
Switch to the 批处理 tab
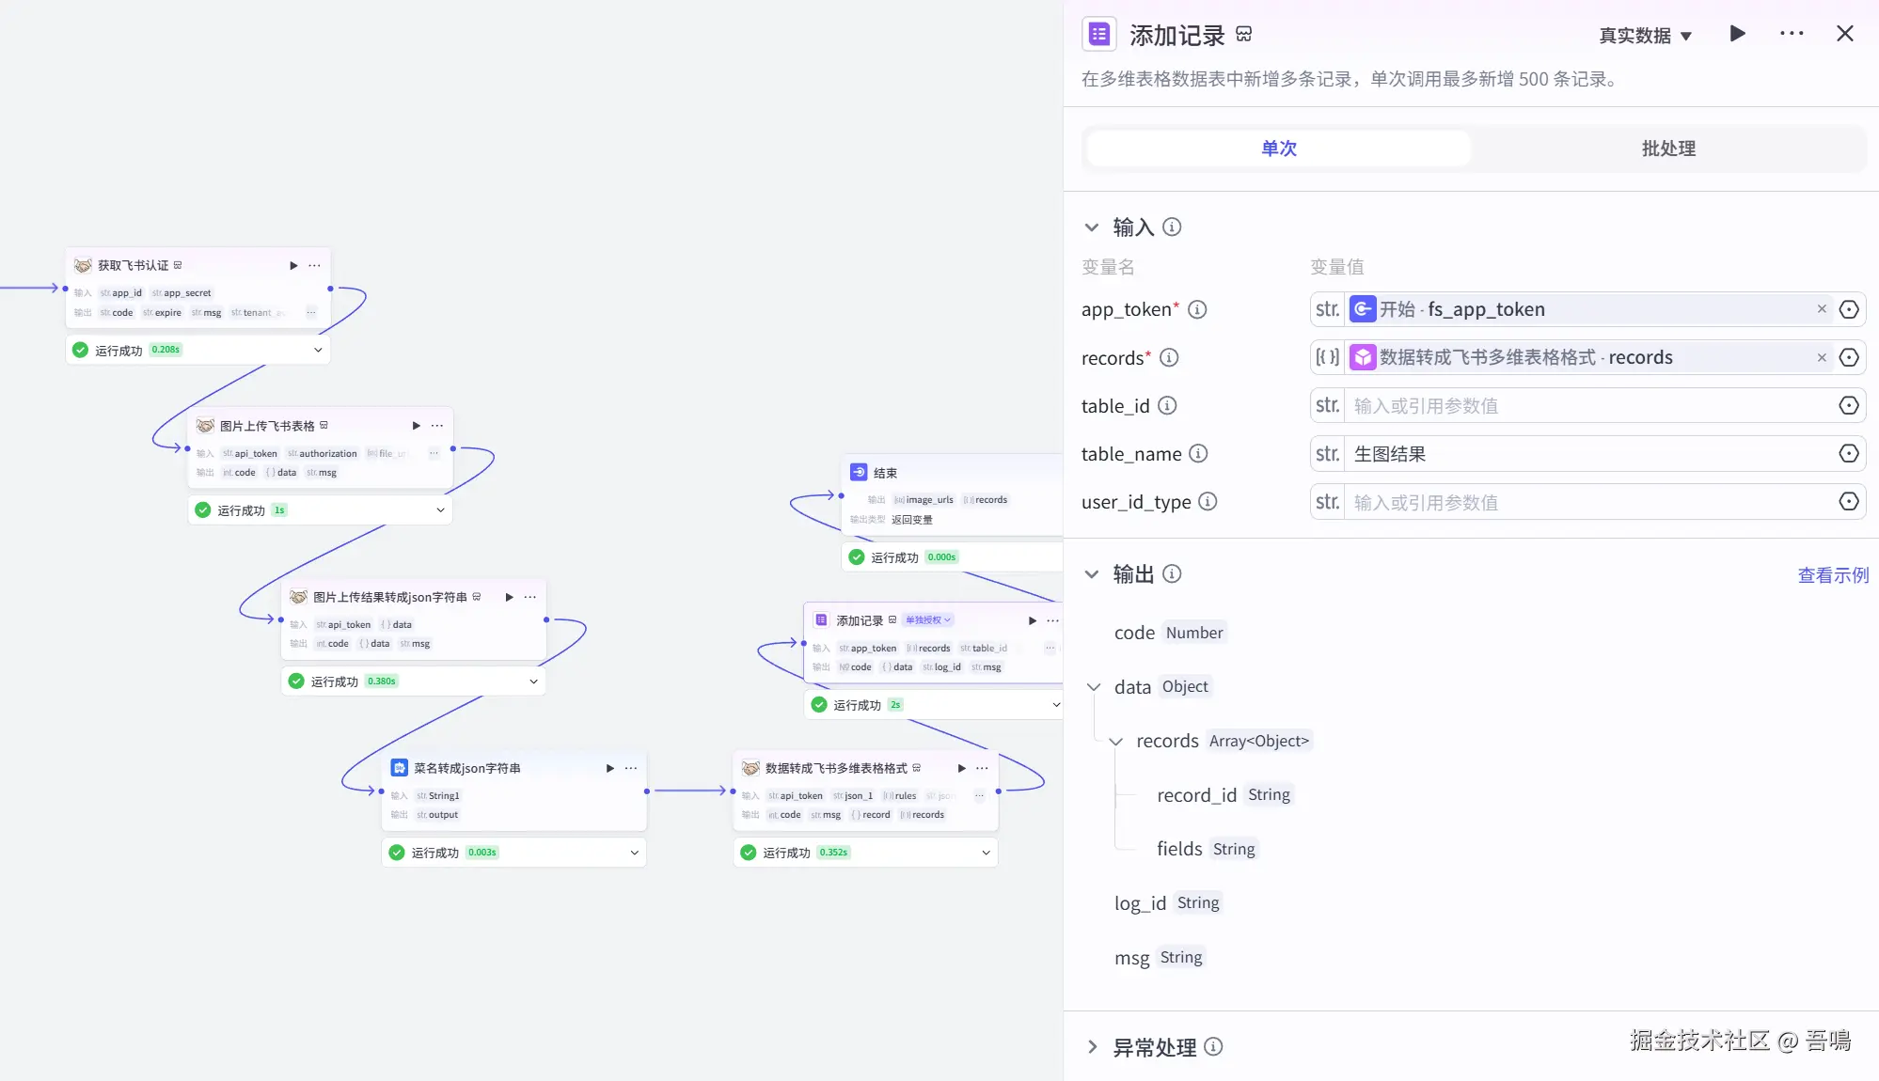point(1667,149)
